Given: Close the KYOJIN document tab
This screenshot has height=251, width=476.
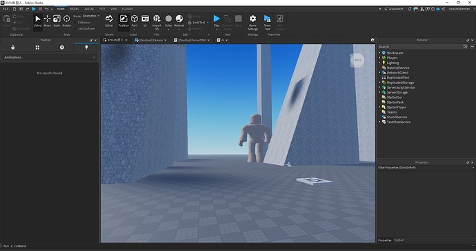Looking at the screenshot, I should point(127,40).
